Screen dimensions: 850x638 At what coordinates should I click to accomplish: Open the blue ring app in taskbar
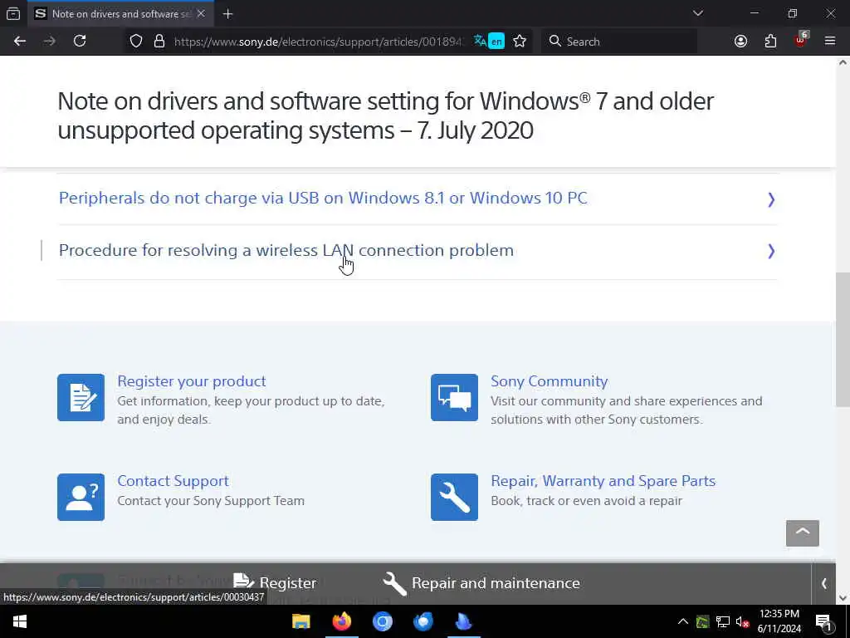[382, 621]
